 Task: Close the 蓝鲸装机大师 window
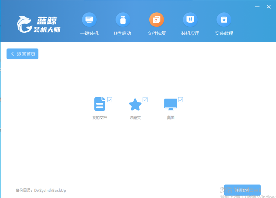pyautogui.click(x=269, y=6)
